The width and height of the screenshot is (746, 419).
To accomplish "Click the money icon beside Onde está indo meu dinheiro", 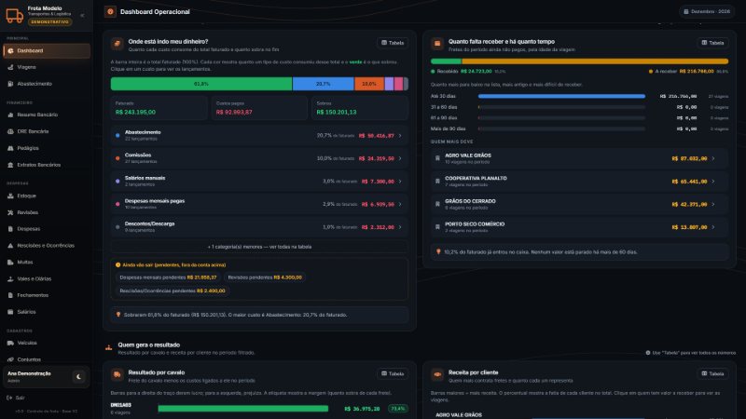I will [117, 44].
